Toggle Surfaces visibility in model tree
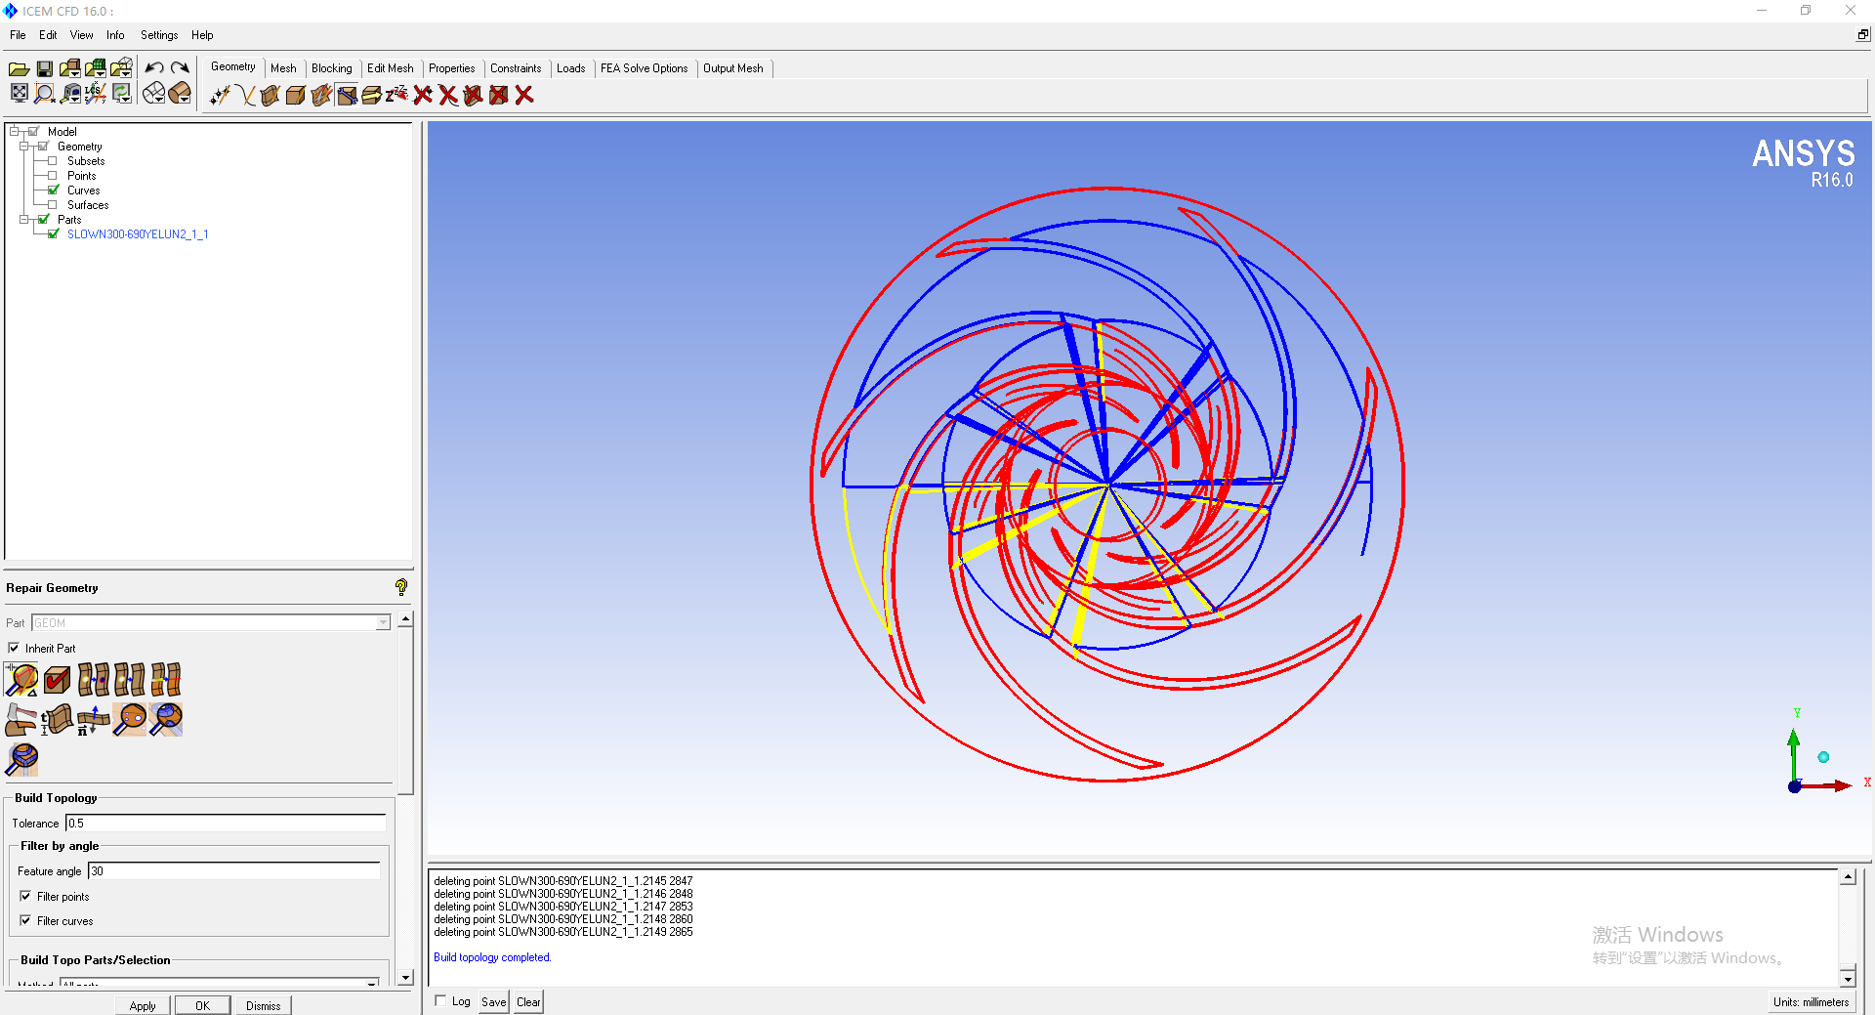 [53, 205]
